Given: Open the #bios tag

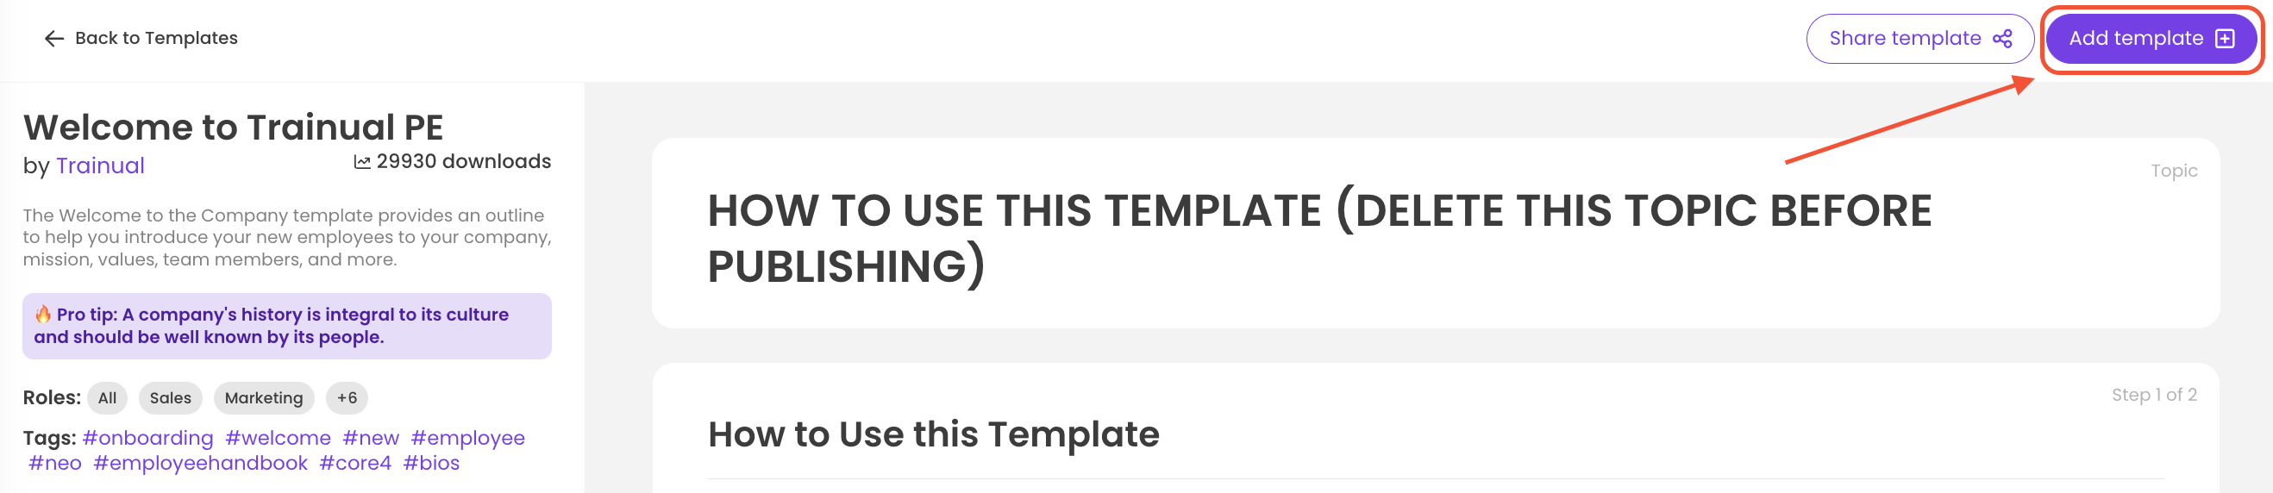Looking at the screenshot, I should [431, 463].
